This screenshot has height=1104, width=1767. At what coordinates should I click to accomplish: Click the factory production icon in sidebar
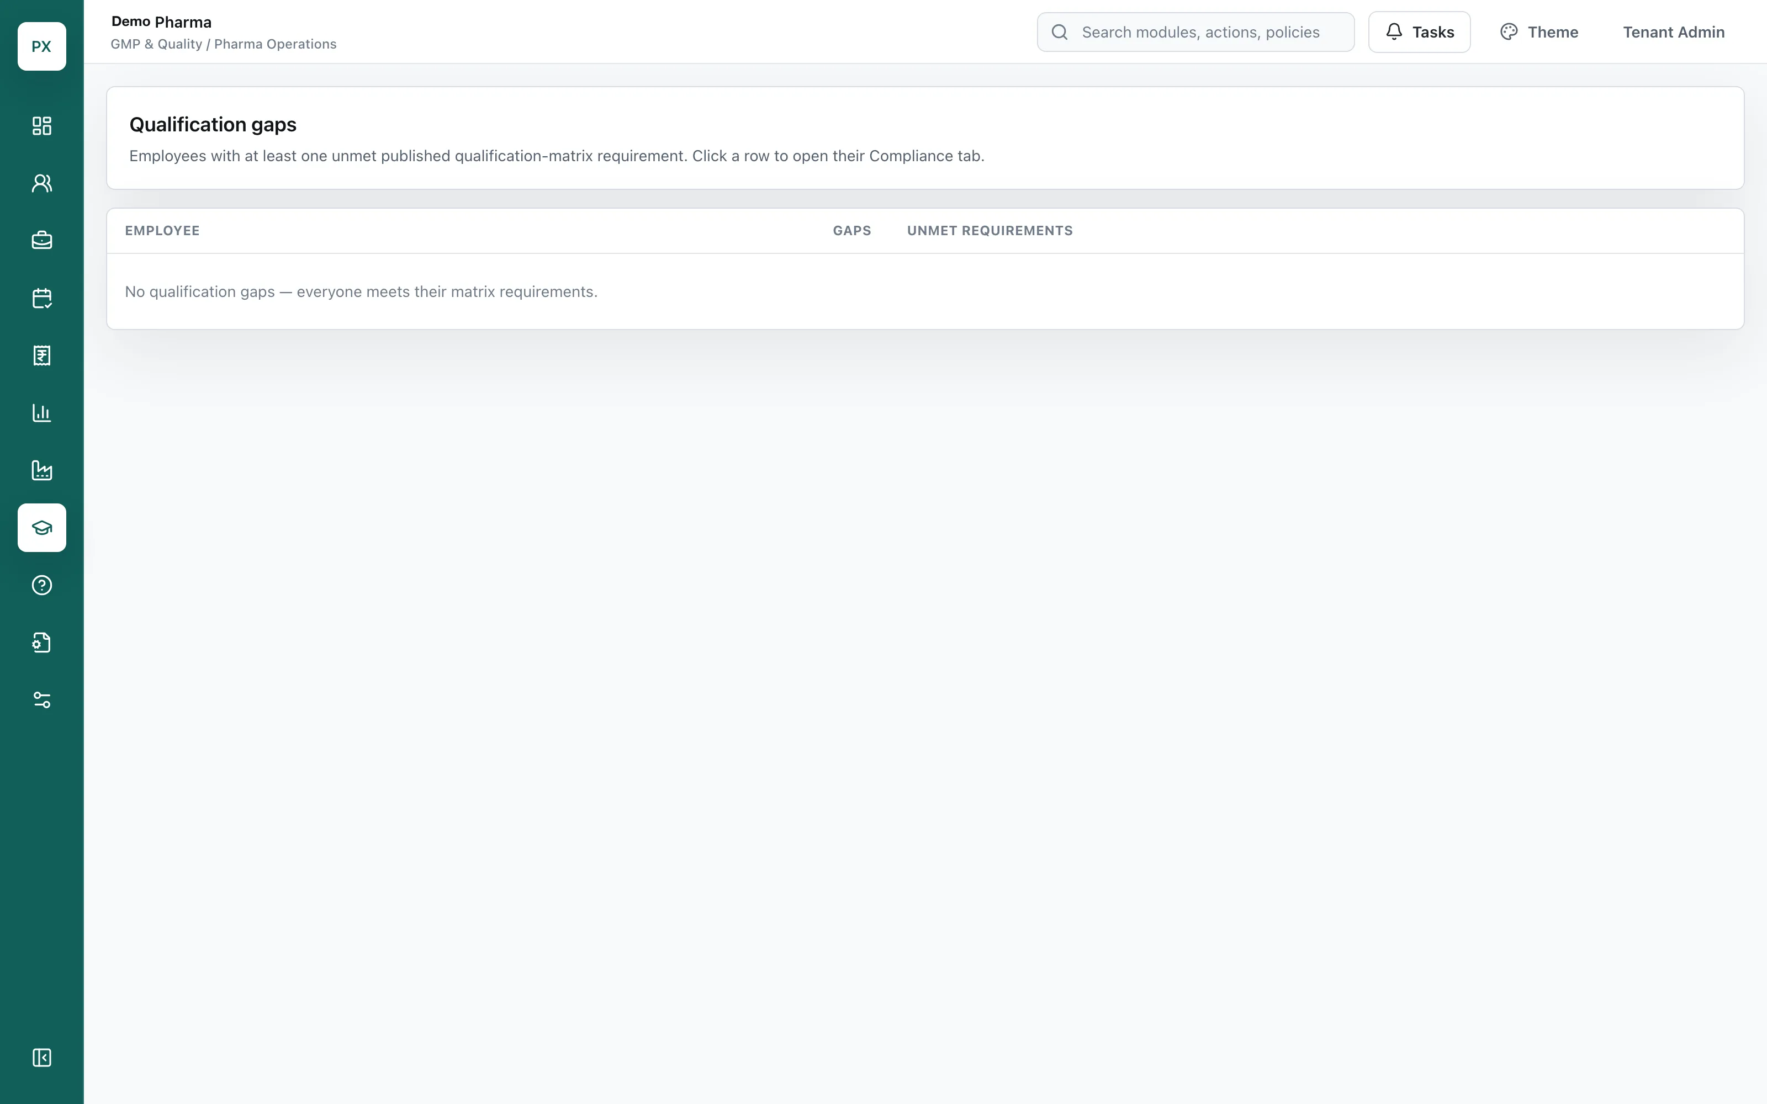(41, 470)
